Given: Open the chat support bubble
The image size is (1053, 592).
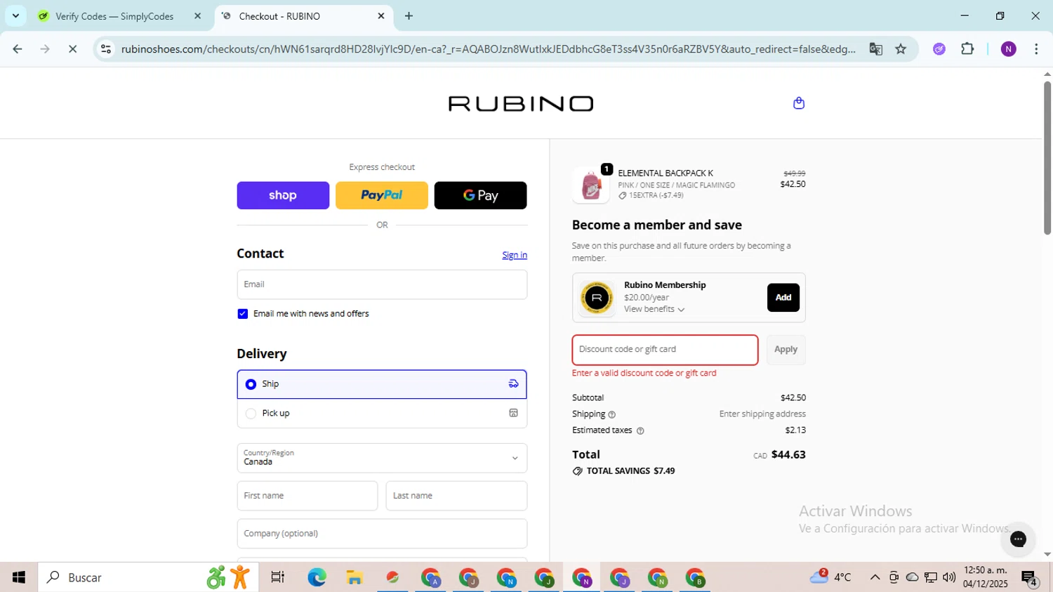Looking at the screenshot, I should pyautogui.click(x=1018, y=539).
